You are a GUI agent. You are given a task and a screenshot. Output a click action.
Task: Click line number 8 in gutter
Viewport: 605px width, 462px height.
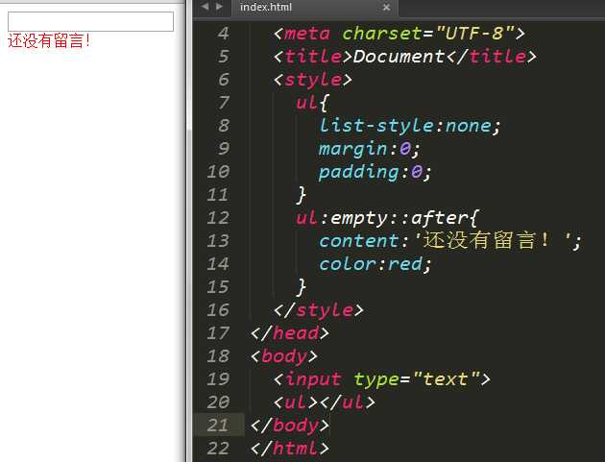pos(223,126)
